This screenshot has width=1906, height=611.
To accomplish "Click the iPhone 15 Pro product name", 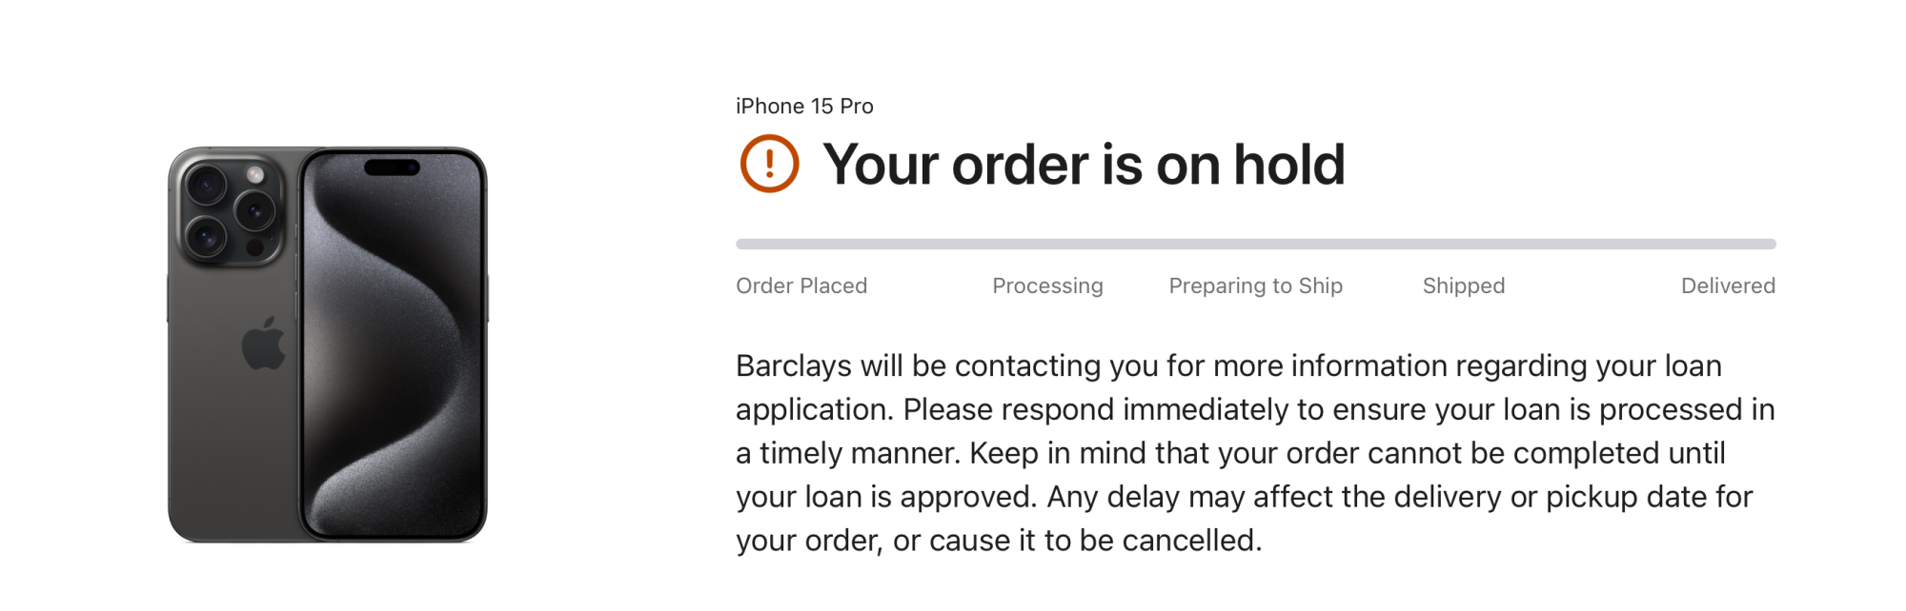I will tap(804, 106).
